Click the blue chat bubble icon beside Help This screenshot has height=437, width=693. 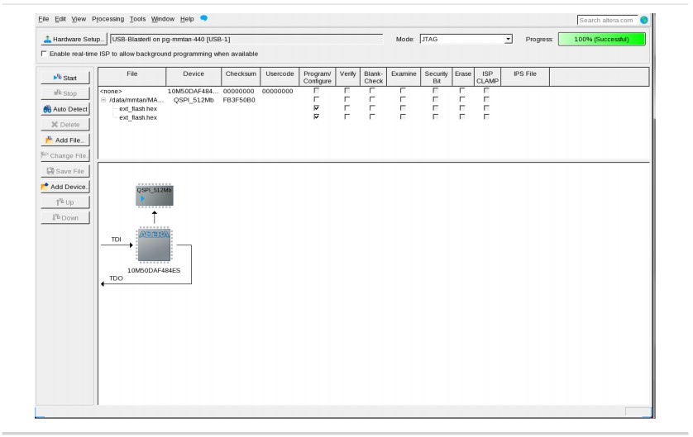coord(203,18)
